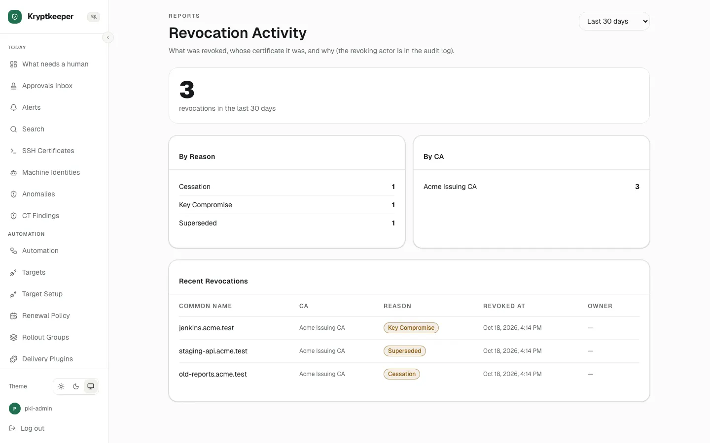Click the Alerts bell icon

[14, 108]
